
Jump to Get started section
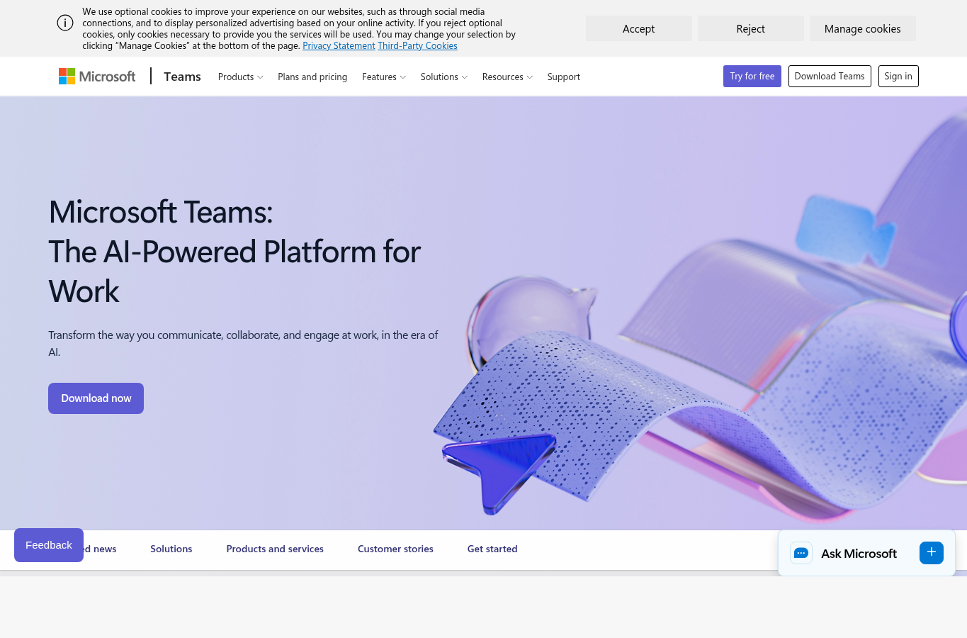click(x=492, y=549)
